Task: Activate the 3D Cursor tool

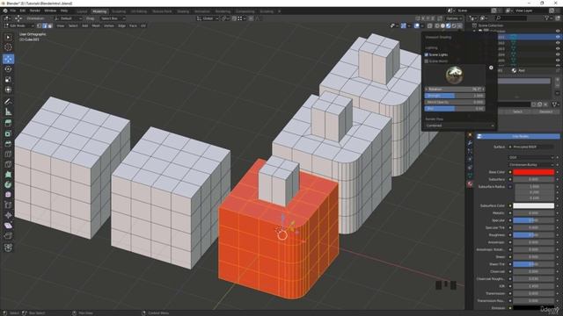Action: point(8,47)
